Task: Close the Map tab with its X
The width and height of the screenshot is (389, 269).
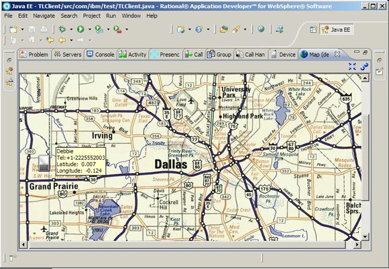Action: pyautogui.click(x=337, y=54)
